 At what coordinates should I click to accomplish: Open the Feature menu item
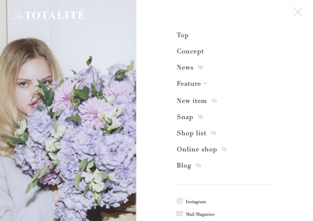pos(189,83)
